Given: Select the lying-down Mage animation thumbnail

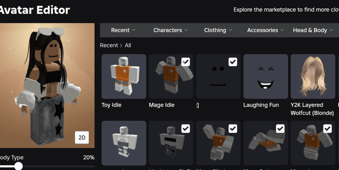Looking at the screenshot, I should (266, 143).
